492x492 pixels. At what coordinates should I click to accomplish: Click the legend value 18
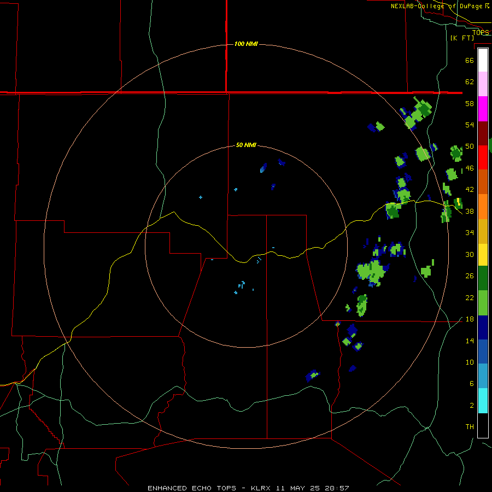470,319
